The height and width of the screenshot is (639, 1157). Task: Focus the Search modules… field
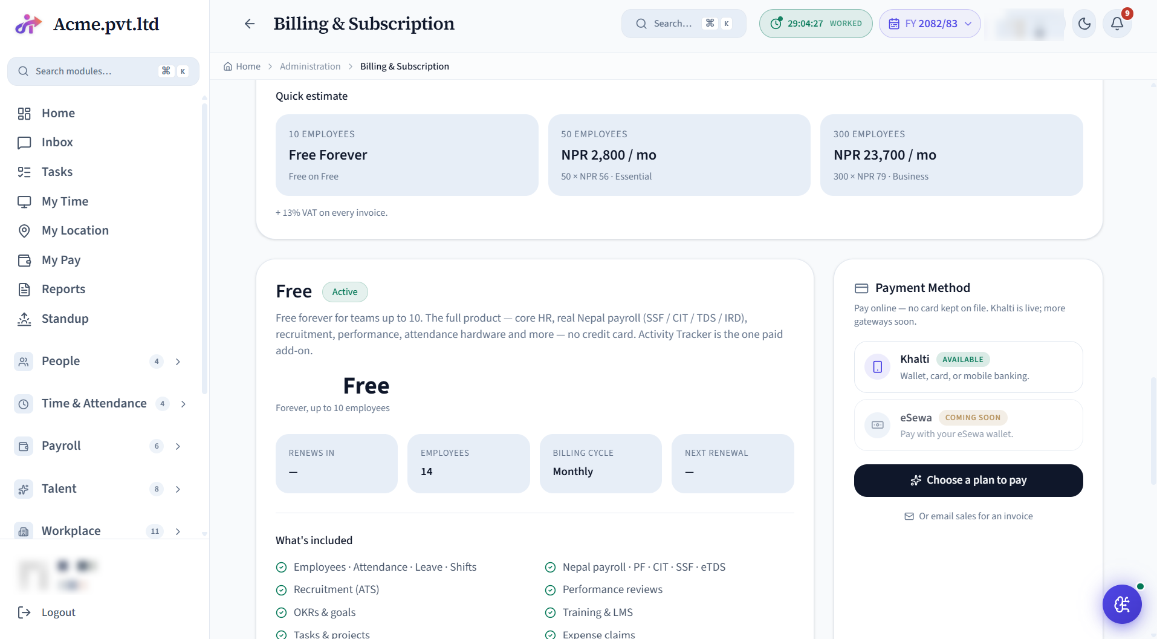click(x=103, y=71)
